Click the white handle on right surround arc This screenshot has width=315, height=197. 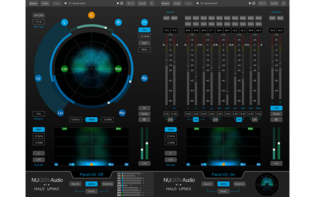[130, 81]
